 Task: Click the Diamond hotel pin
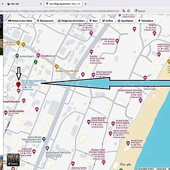[34, 151]
